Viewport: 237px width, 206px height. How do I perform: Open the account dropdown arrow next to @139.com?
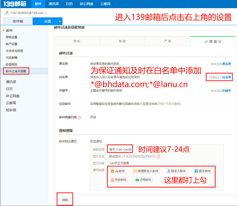pos(46,13)
